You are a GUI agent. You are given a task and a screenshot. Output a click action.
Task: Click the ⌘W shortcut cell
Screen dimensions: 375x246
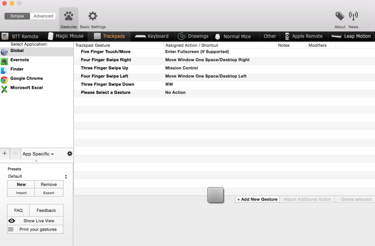(x=169, y=84)
